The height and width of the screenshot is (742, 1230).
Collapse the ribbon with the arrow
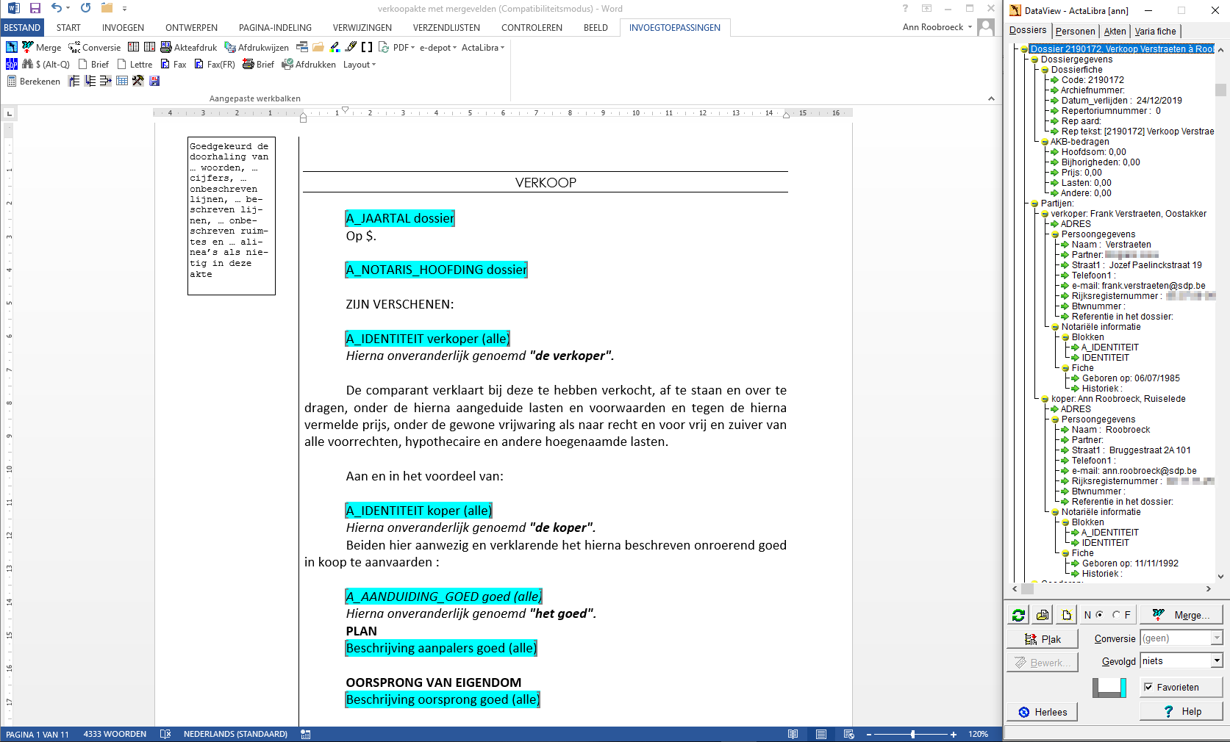pos(991,98)
